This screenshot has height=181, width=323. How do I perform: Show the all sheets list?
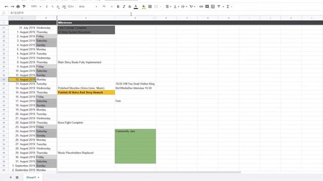pyautogui.click(x=17, y=177)
